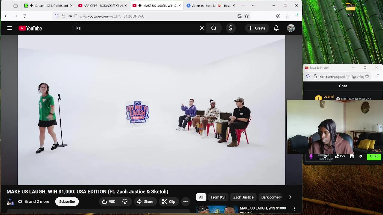Select the MAKE US LAUGH YouTube tab

click(156, 5)
